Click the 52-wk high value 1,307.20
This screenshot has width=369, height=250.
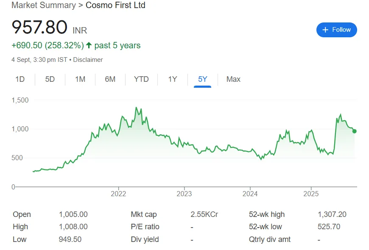click(332, 214)
